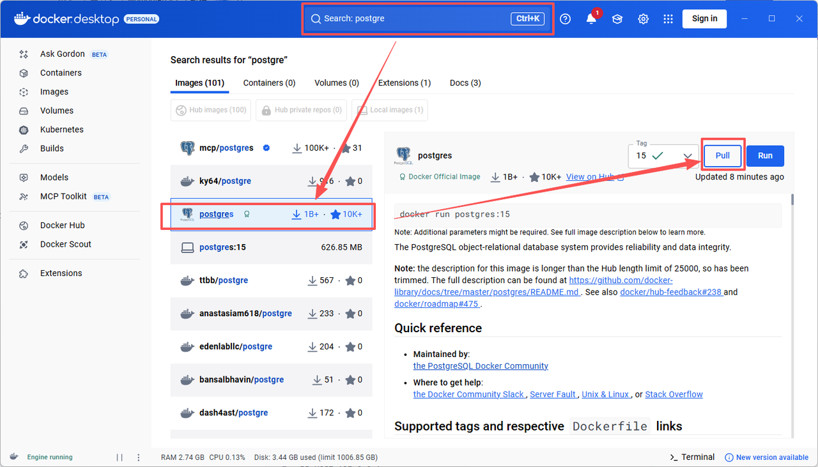The height and width of the screenshot is (467, 818).
Task: Open the Volumes (0) results tab
Action: point(337,83)
